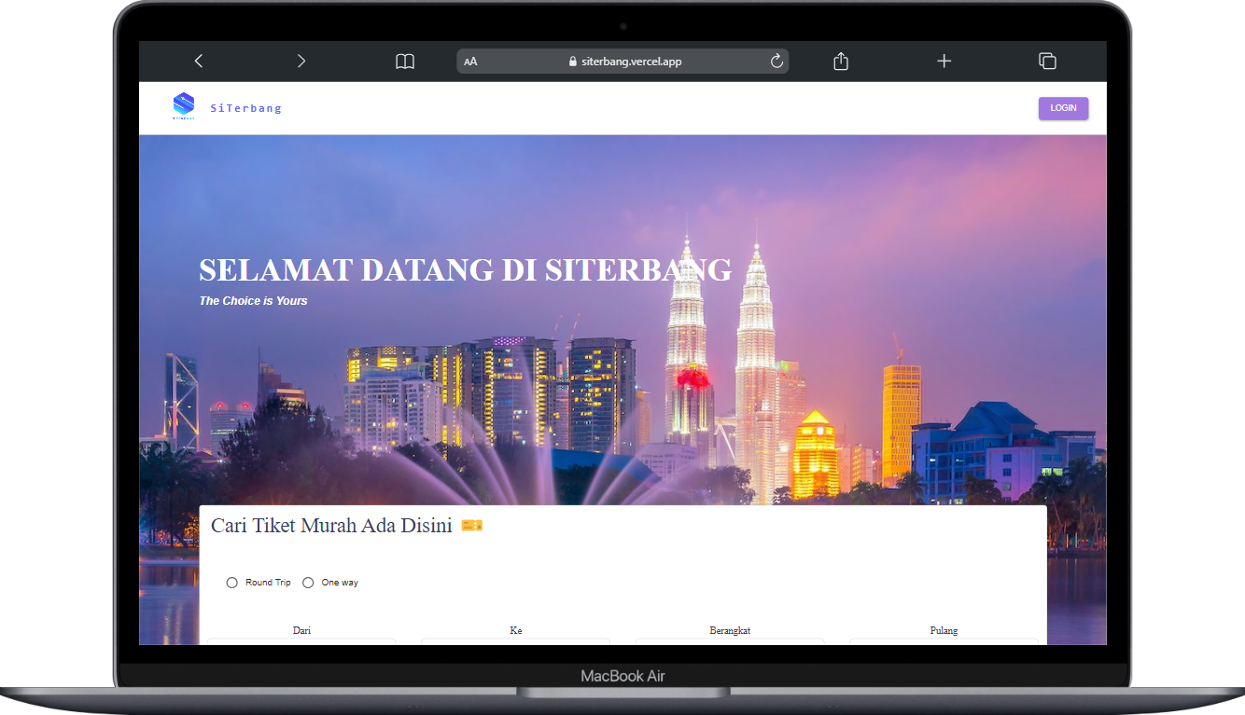Click the siterbang.vercel.app address field
The width and height of the screenshot is (1245, 715).
tap(622, 62)
